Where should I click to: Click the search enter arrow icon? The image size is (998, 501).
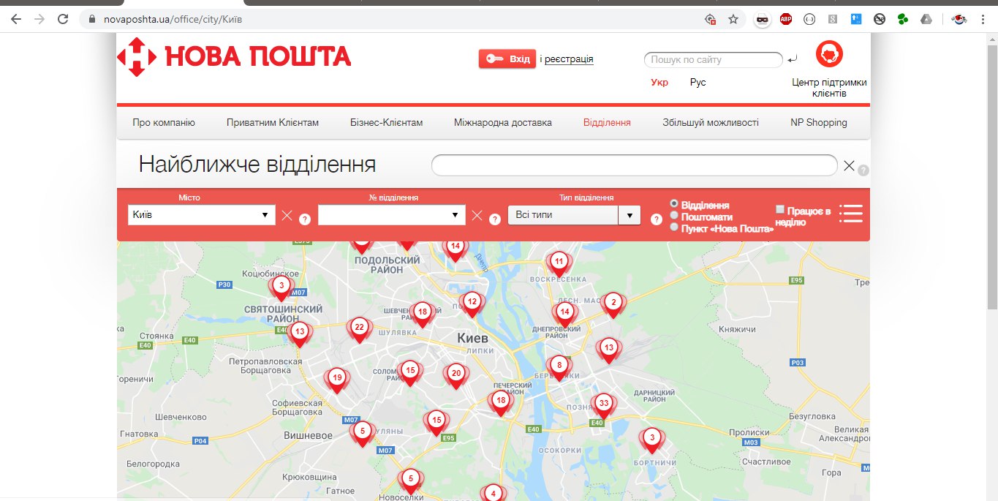point(793,59)
